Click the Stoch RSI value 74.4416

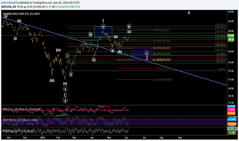(232, 119)
